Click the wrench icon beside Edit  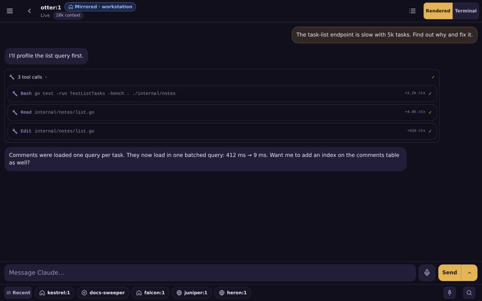pyautogui.click(x=15, y=131)
